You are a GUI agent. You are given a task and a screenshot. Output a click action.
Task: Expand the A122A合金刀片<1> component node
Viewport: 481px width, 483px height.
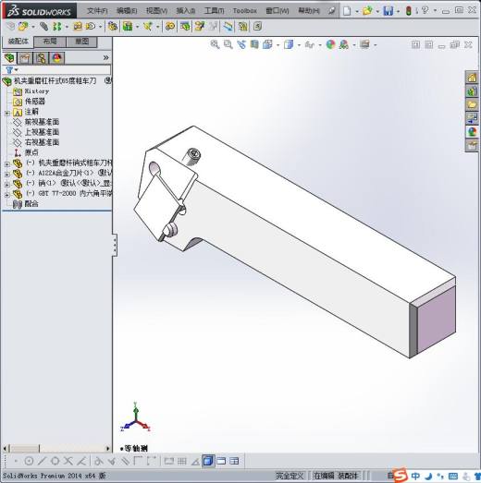(7, 175)
